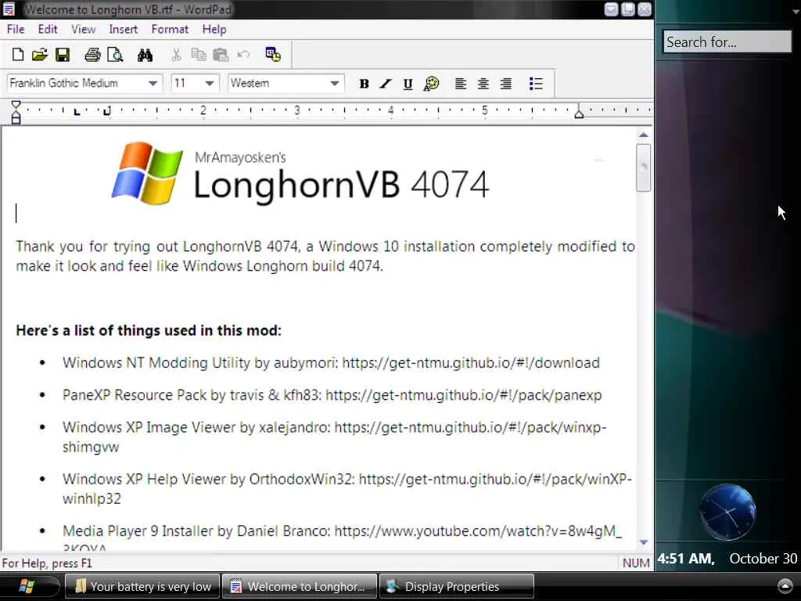Toggle Bold formatting
Image resolution: width=801 pixels, height=601 pixels.
(364, 84)
